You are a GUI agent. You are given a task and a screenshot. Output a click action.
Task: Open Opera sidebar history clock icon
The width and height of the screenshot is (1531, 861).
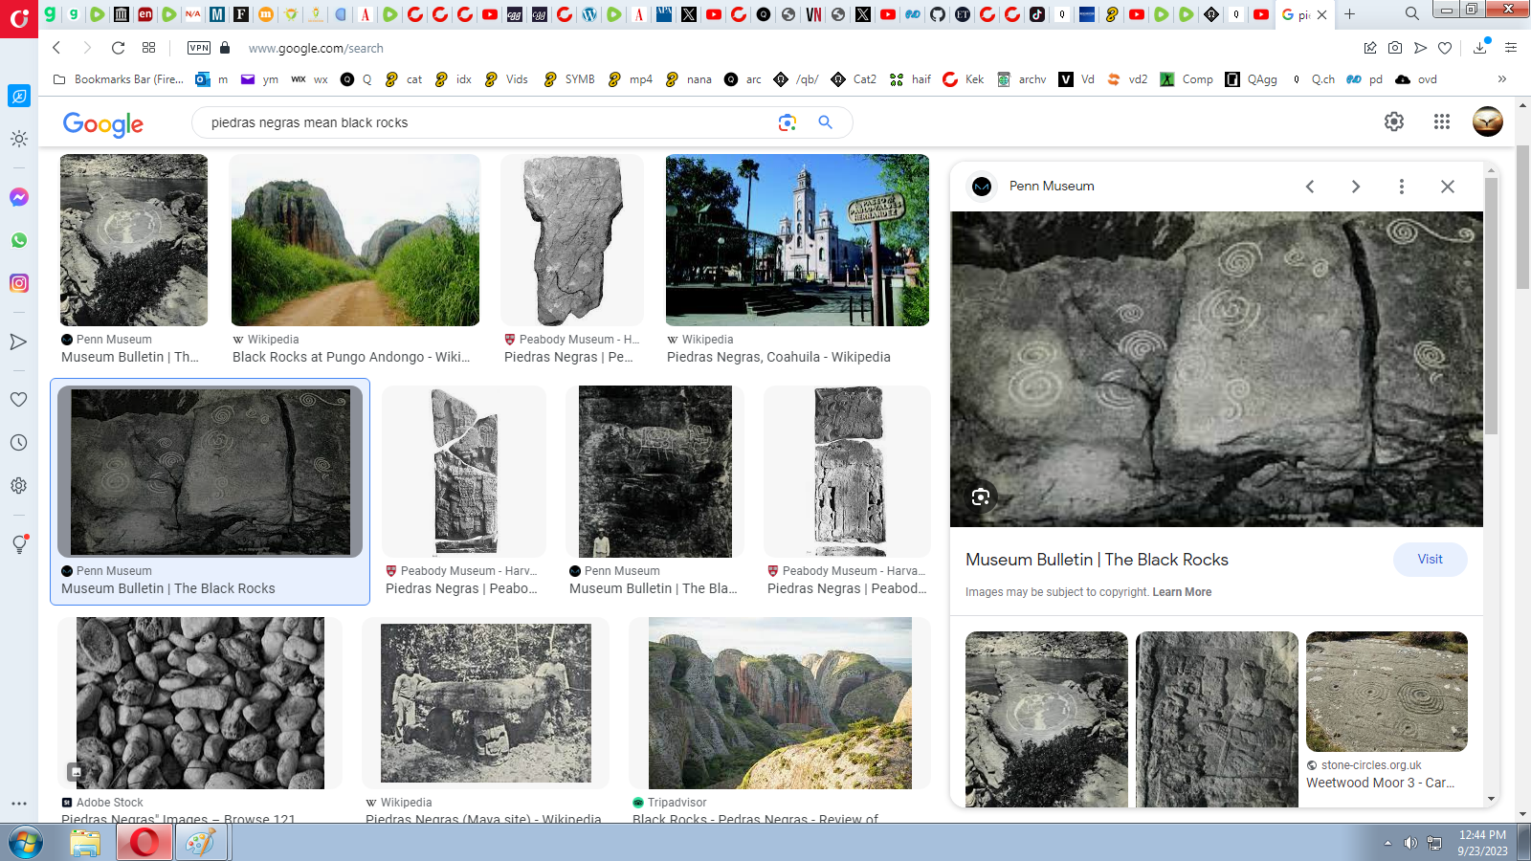pos(19,442)
